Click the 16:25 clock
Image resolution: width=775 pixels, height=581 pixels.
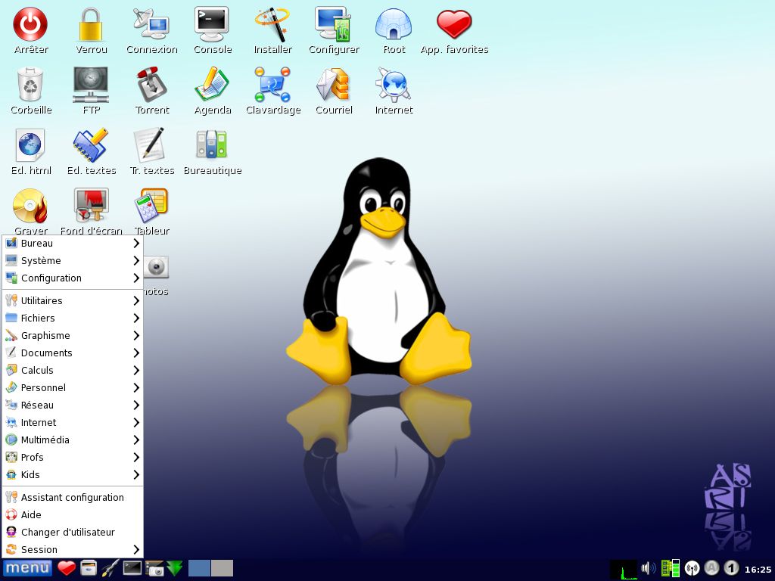click(x=758, y=570)
